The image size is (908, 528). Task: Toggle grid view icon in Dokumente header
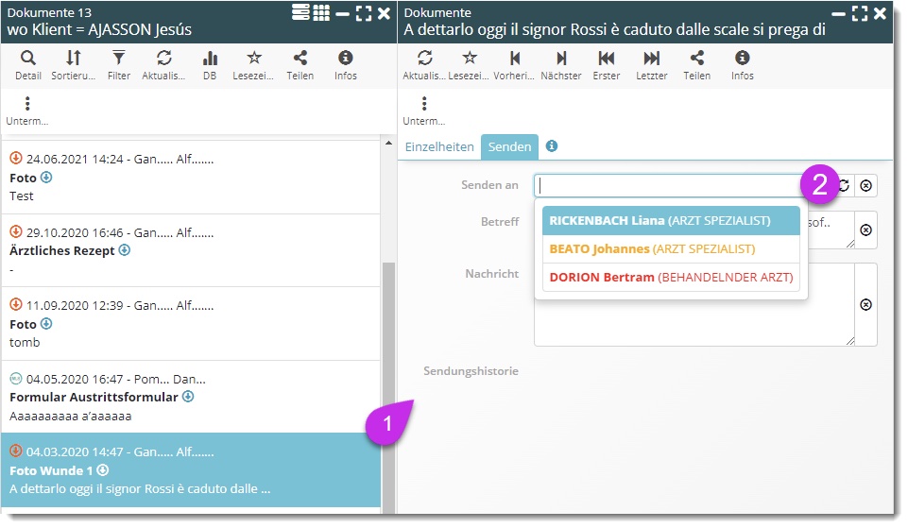point(321,12)
